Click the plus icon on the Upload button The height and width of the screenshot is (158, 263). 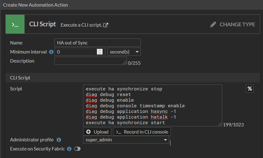[88, 132]
